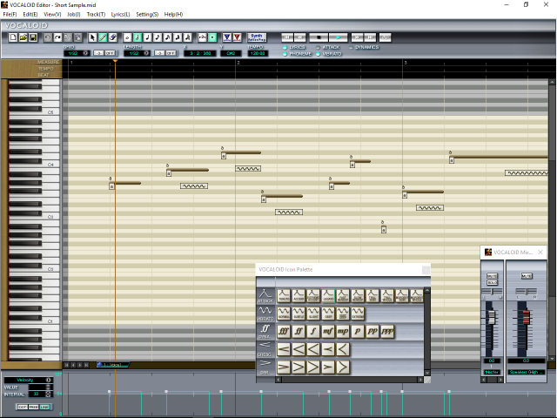Select the FREE control mode button

pos(33,407)
